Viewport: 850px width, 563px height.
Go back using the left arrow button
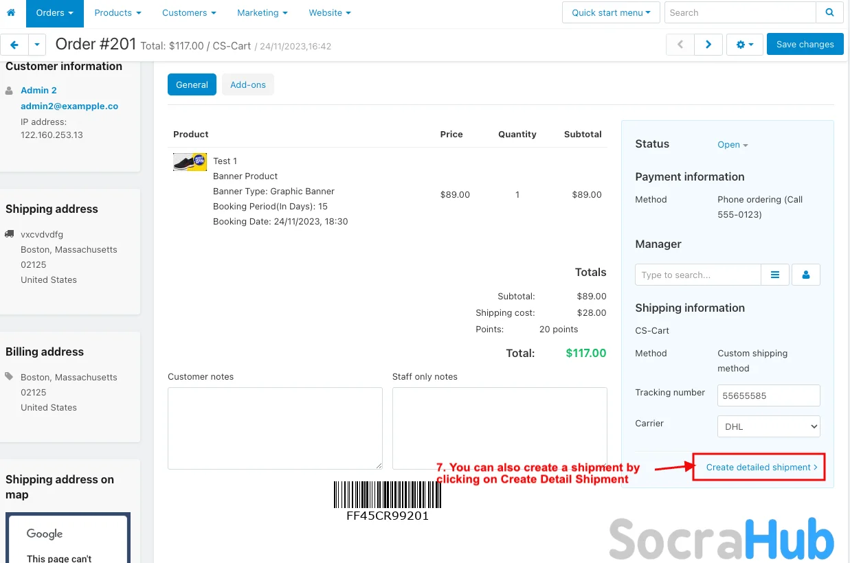coord(14,45)
